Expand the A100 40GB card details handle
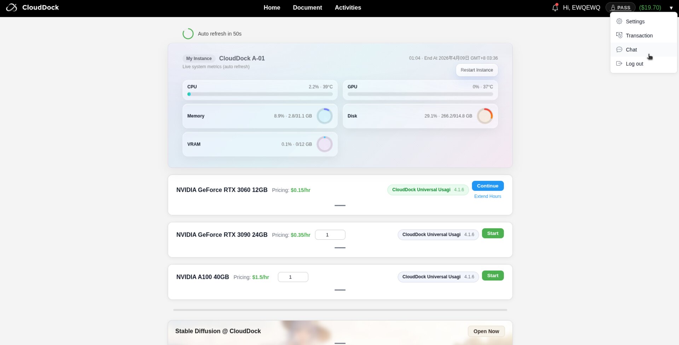Image resolution: width=679 pixels, height=345 pixels. (340, 290)
